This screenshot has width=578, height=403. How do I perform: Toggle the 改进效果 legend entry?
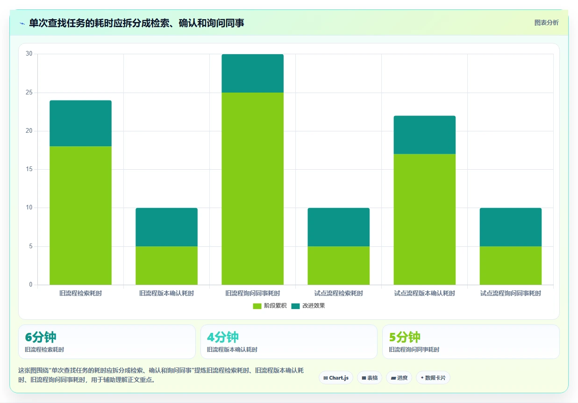tap(308, 306)
